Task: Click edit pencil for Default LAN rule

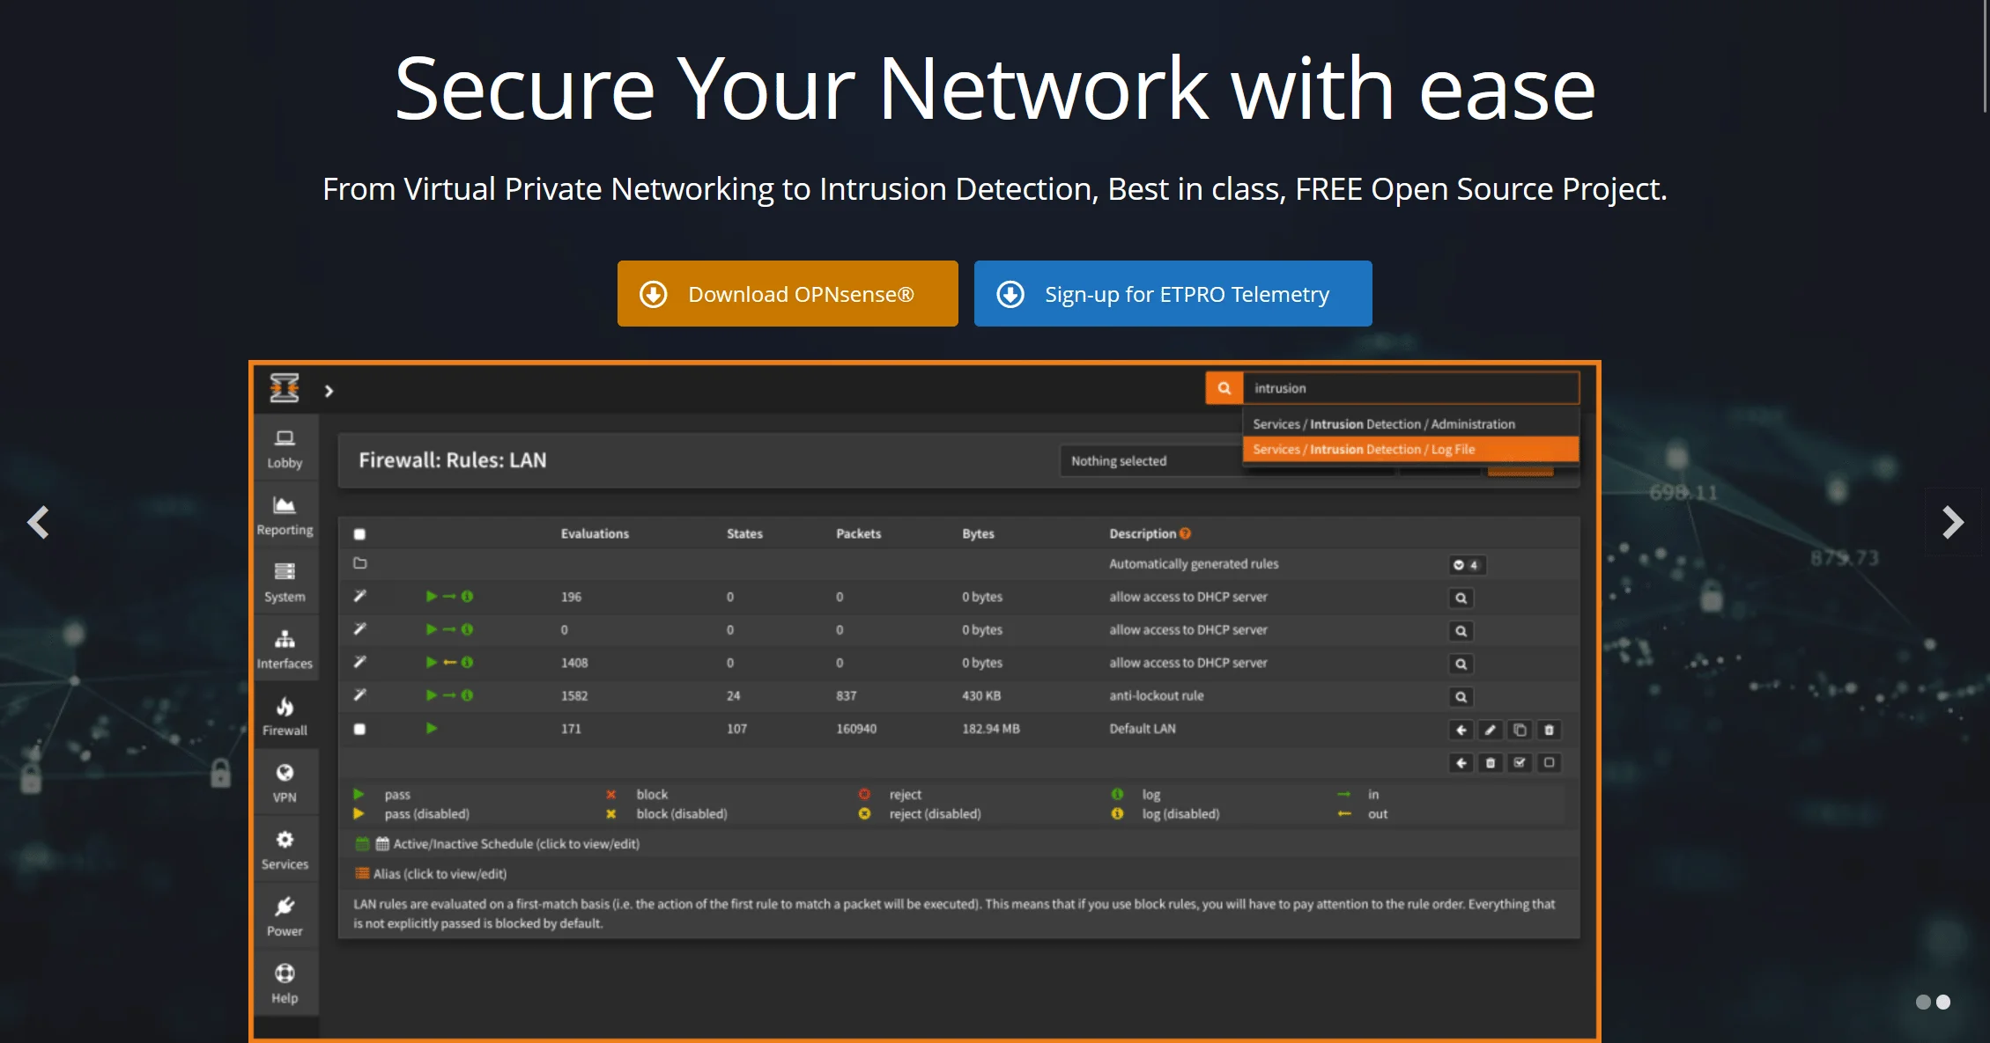Action: 1491,730
